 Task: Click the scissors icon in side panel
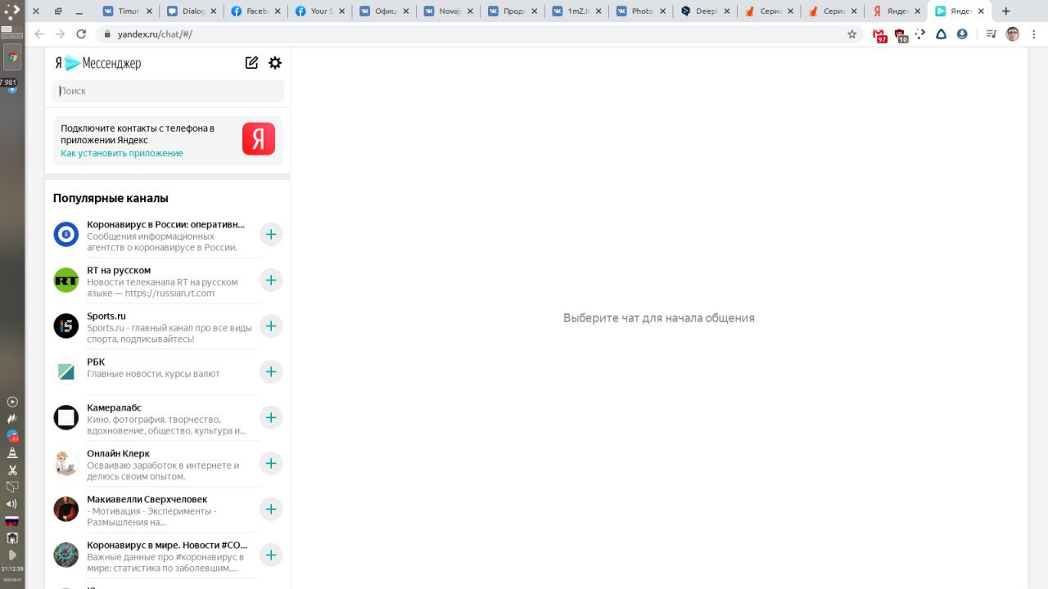click(x=12, y=470)
